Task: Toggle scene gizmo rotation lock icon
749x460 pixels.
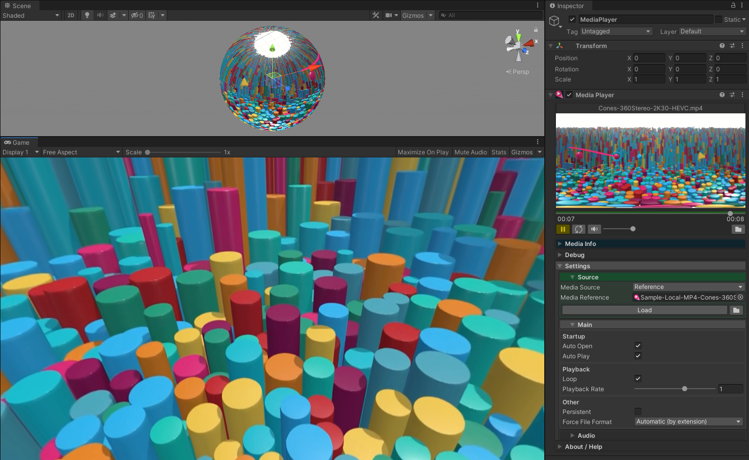Action: click(x=536, y=30)
